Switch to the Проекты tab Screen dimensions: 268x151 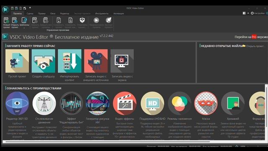point(18,13)
